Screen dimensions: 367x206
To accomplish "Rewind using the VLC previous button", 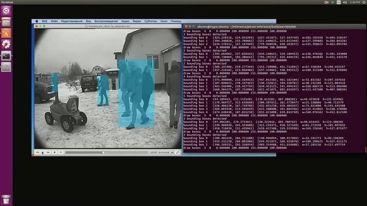I will [37, 153].
